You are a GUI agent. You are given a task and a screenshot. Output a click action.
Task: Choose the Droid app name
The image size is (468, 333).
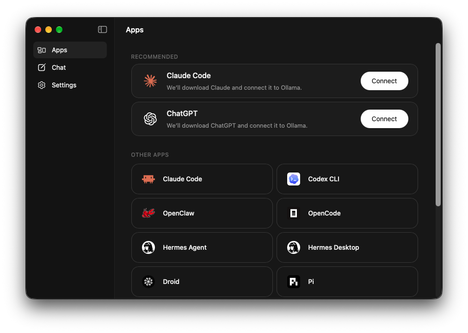[171, 282]
